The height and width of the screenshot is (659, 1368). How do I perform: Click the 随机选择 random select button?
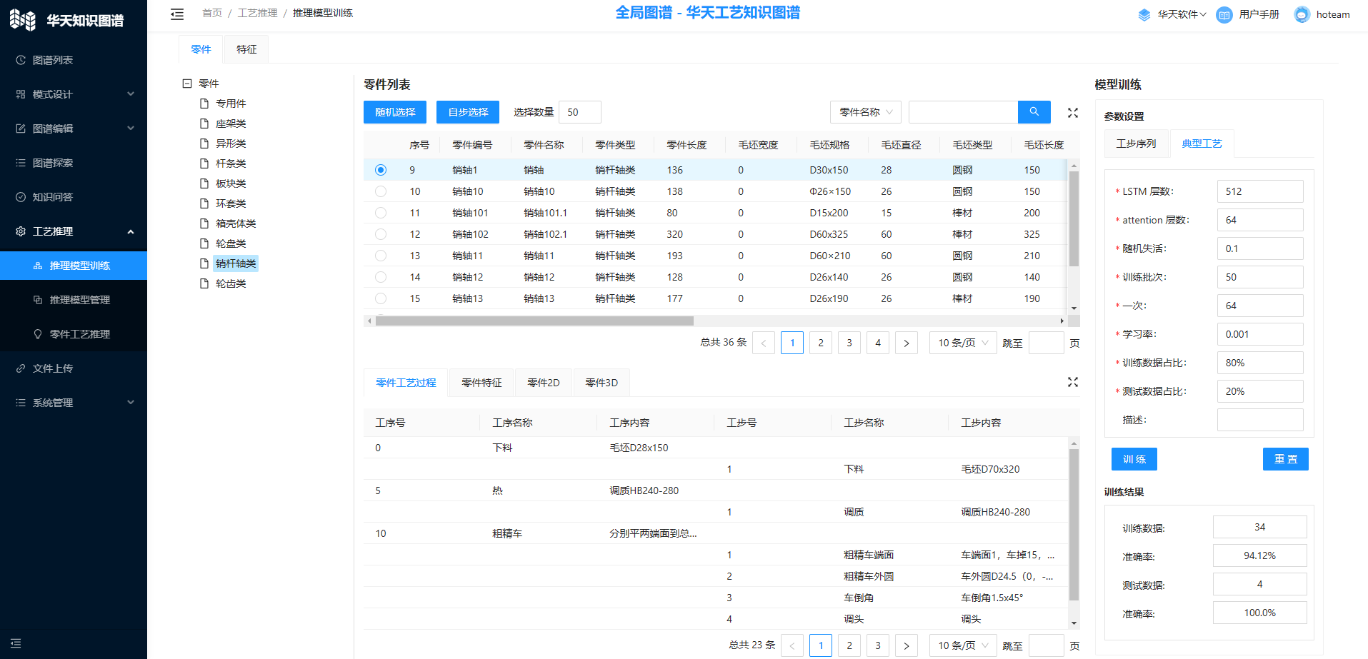[x=395, y=112]
